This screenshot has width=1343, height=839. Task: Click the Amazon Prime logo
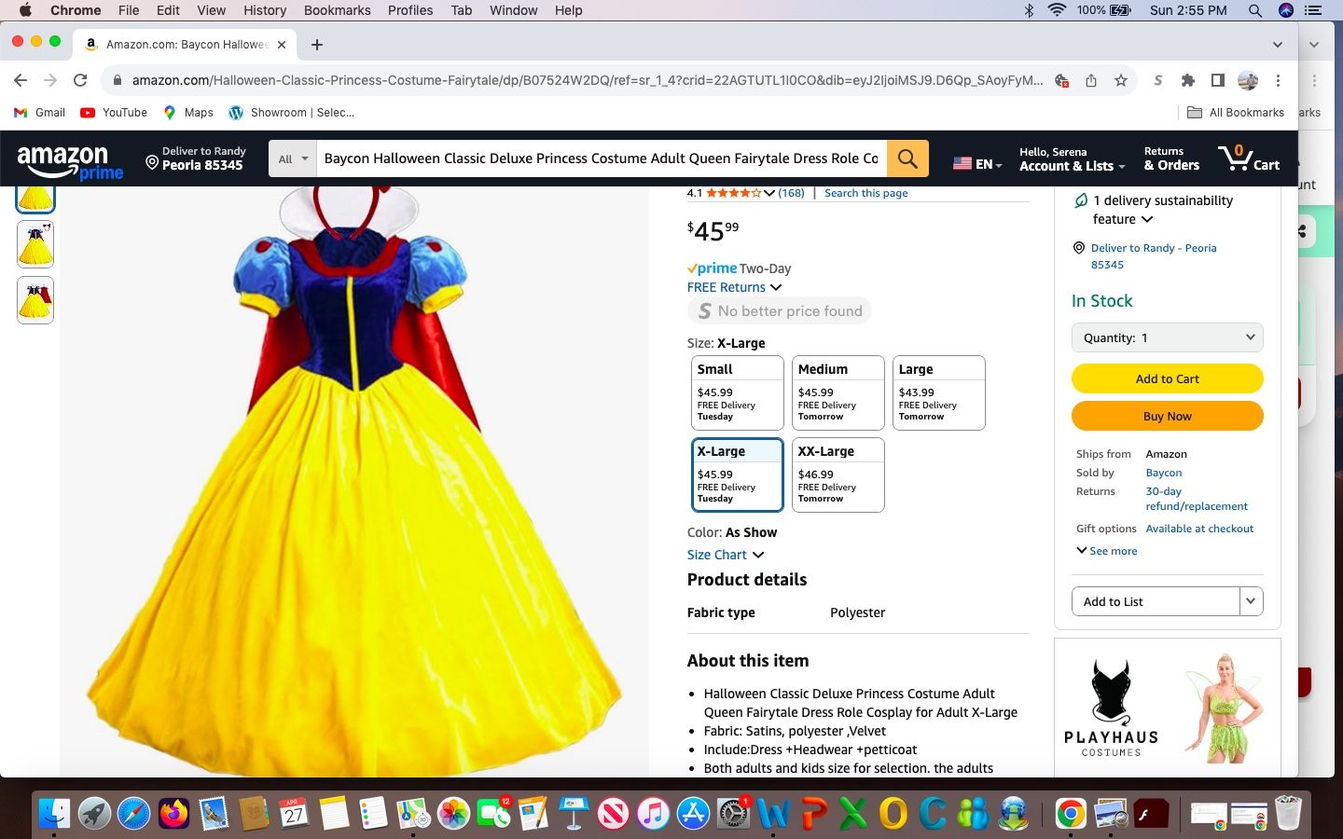(x=70, y=162)
